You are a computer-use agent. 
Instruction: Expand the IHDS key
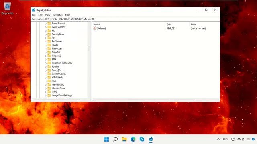pyautogui.click(x=46, y=92)
